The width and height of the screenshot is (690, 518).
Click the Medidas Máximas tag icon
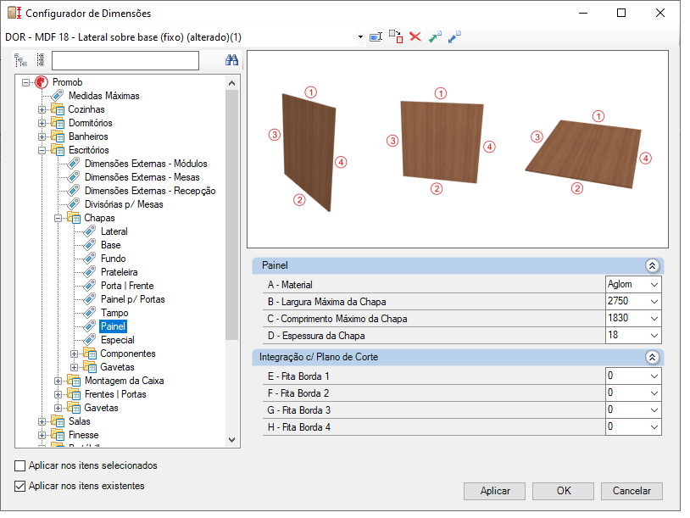(58, 96)
